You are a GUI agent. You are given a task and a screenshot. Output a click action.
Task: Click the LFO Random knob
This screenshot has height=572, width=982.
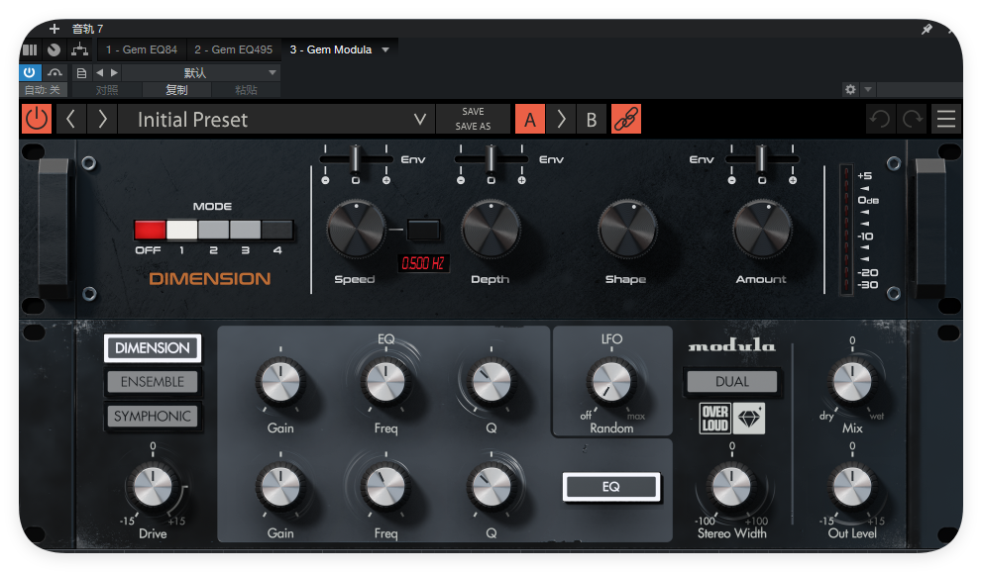coord(611,381)
